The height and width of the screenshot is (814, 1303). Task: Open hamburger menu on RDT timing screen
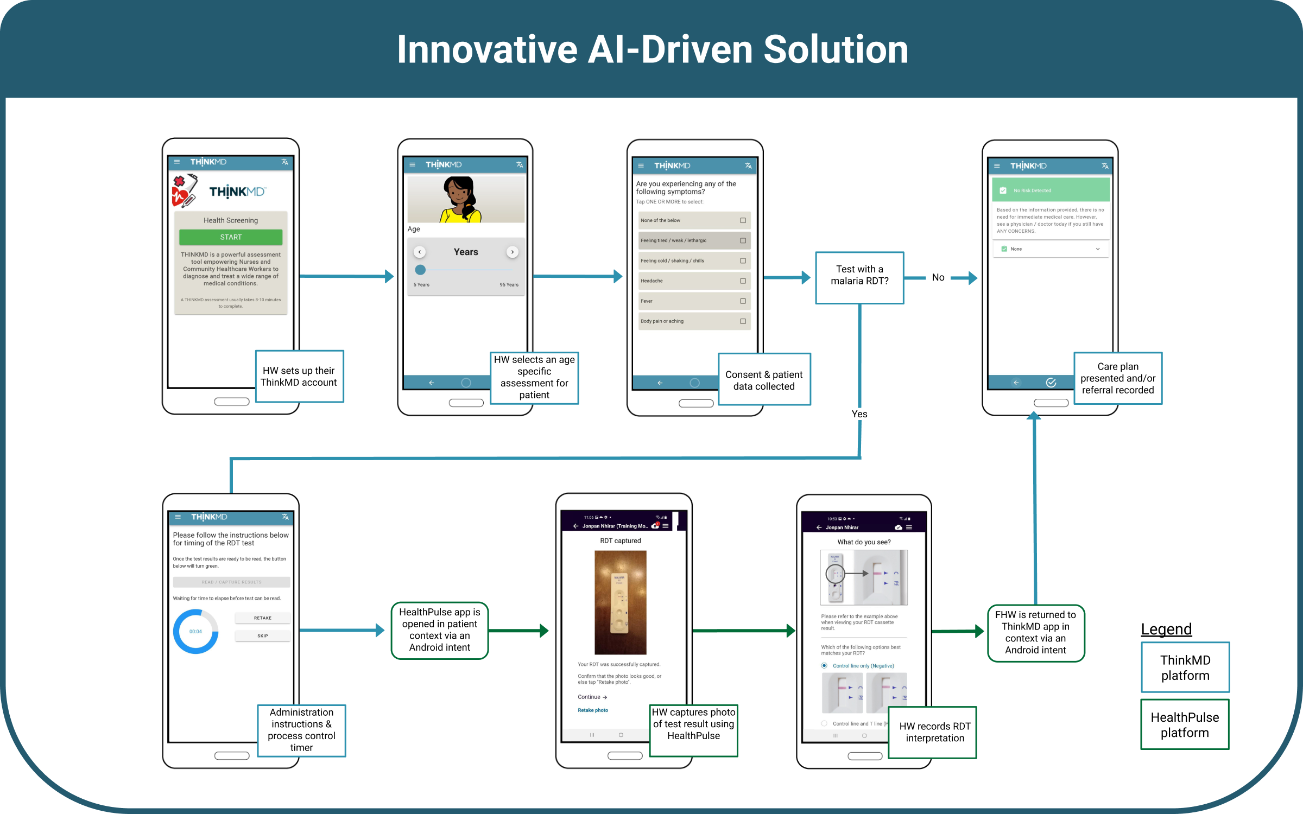click(178, 517)
